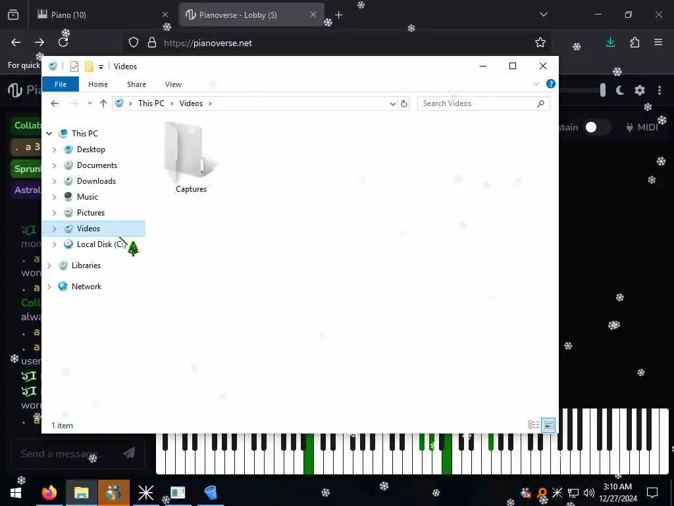Expand the Desktop tree node

54,150
